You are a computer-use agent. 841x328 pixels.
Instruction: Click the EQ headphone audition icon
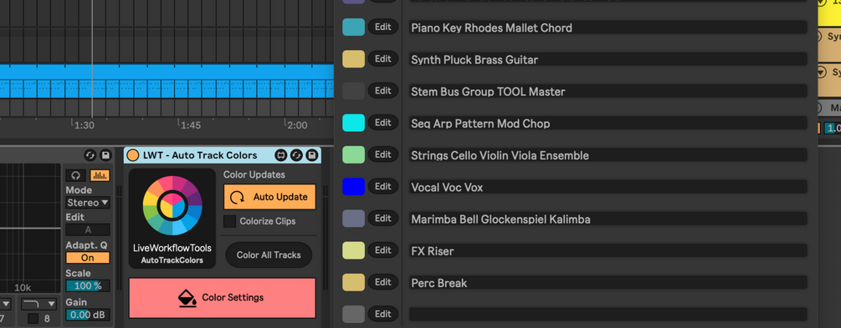(75, 175)
